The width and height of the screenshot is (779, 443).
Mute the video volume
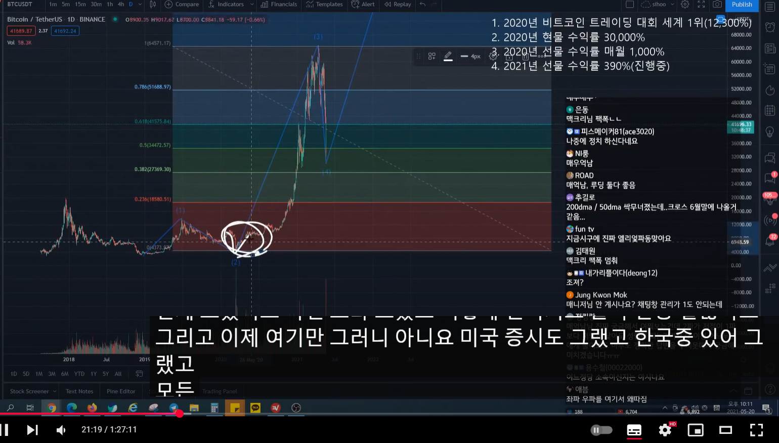(61, 430)
